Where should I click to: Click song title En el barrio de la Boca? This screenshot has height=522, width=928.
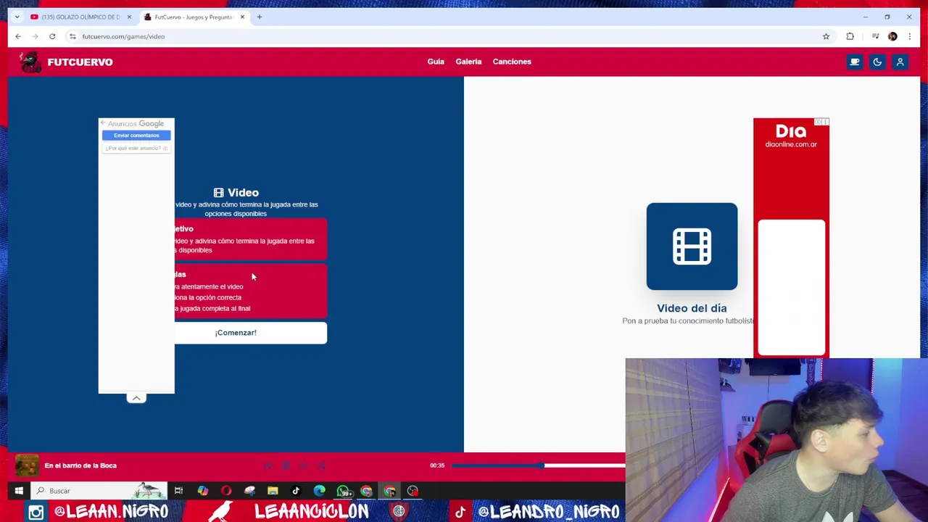pos(80,465)
